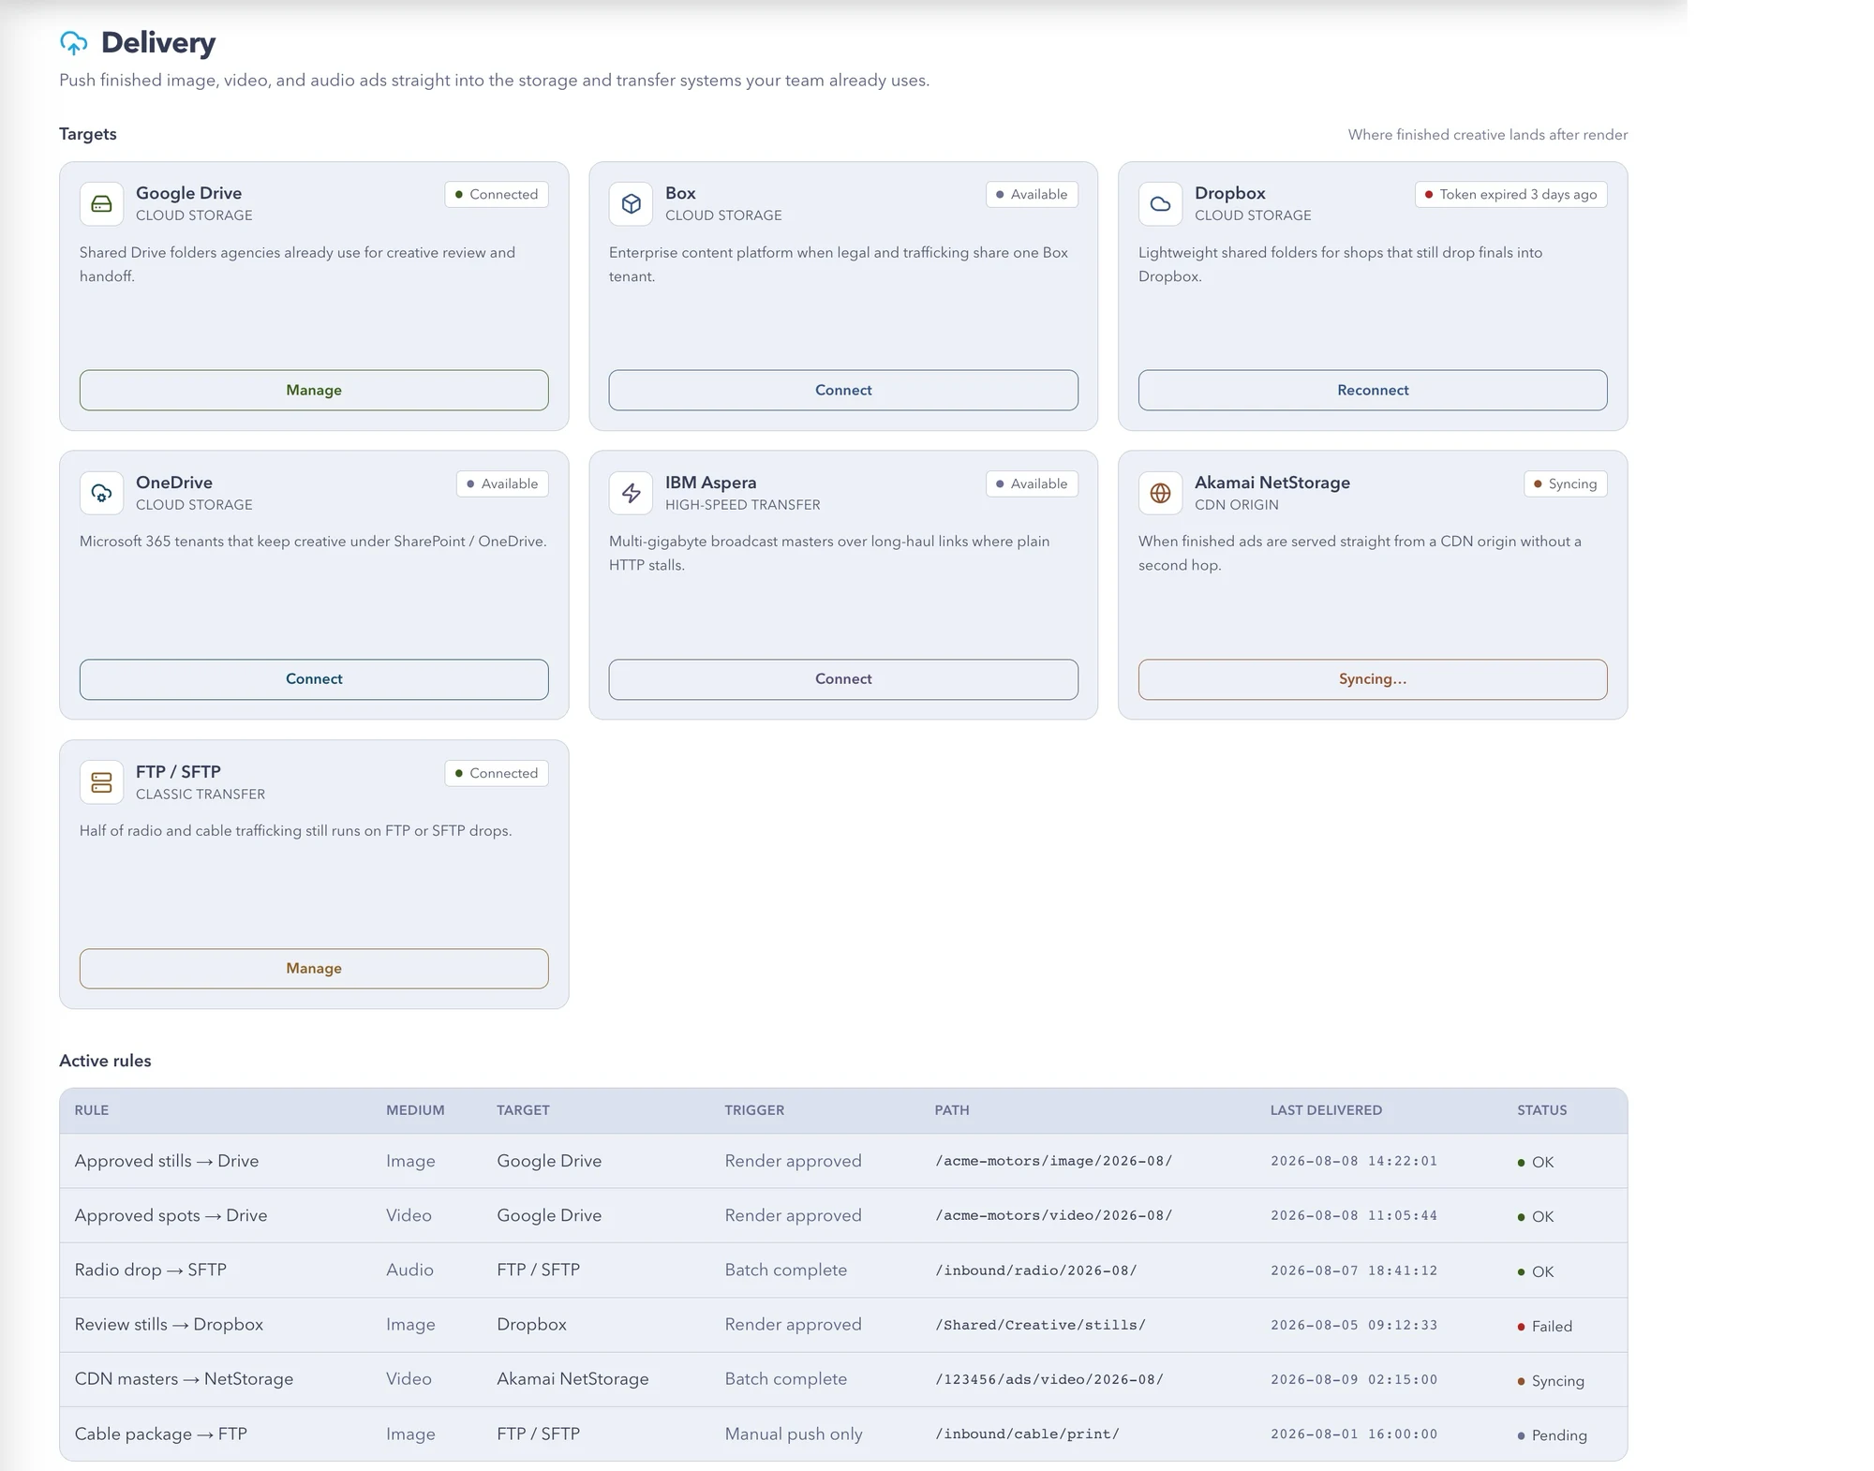Select the CDN masters → NetStorage rule
The height and width of the screenshot is (1471, 1874).
click(x=843, y=1379)
